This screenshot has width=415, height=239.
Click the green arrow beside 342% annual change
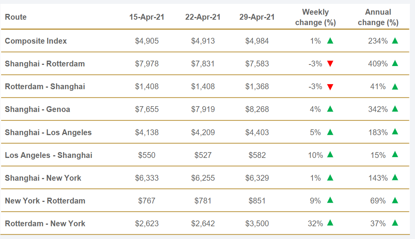click(395, 109)
